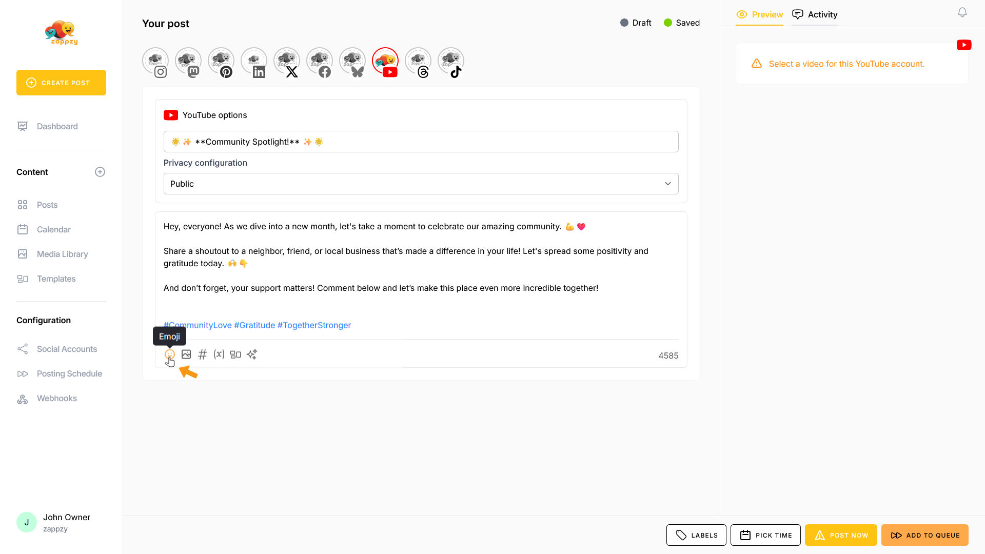Click the AI sparkle assistant icon
This screenshot has width=985, height=554.
[252, 354]
